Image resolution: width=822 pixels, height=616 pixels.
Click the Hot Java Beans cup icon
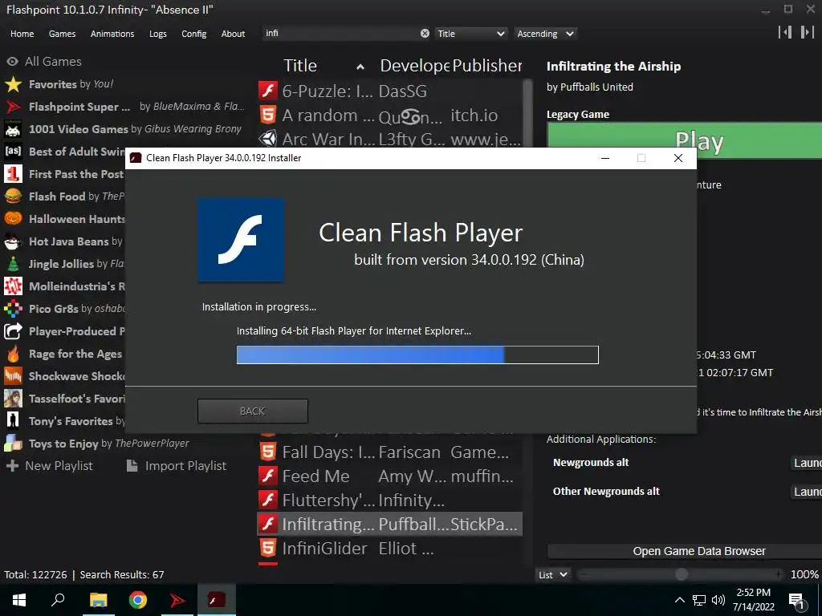13,241
